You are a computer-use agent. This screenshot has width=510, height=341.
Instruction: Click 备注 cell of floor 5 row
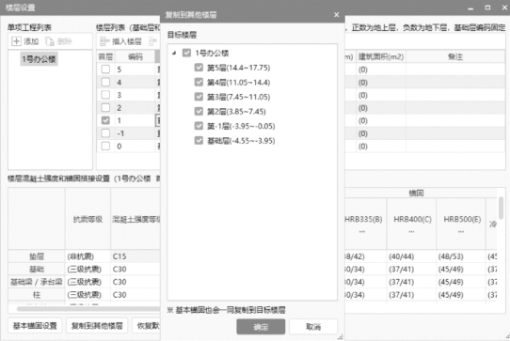(x=455, y=70)
